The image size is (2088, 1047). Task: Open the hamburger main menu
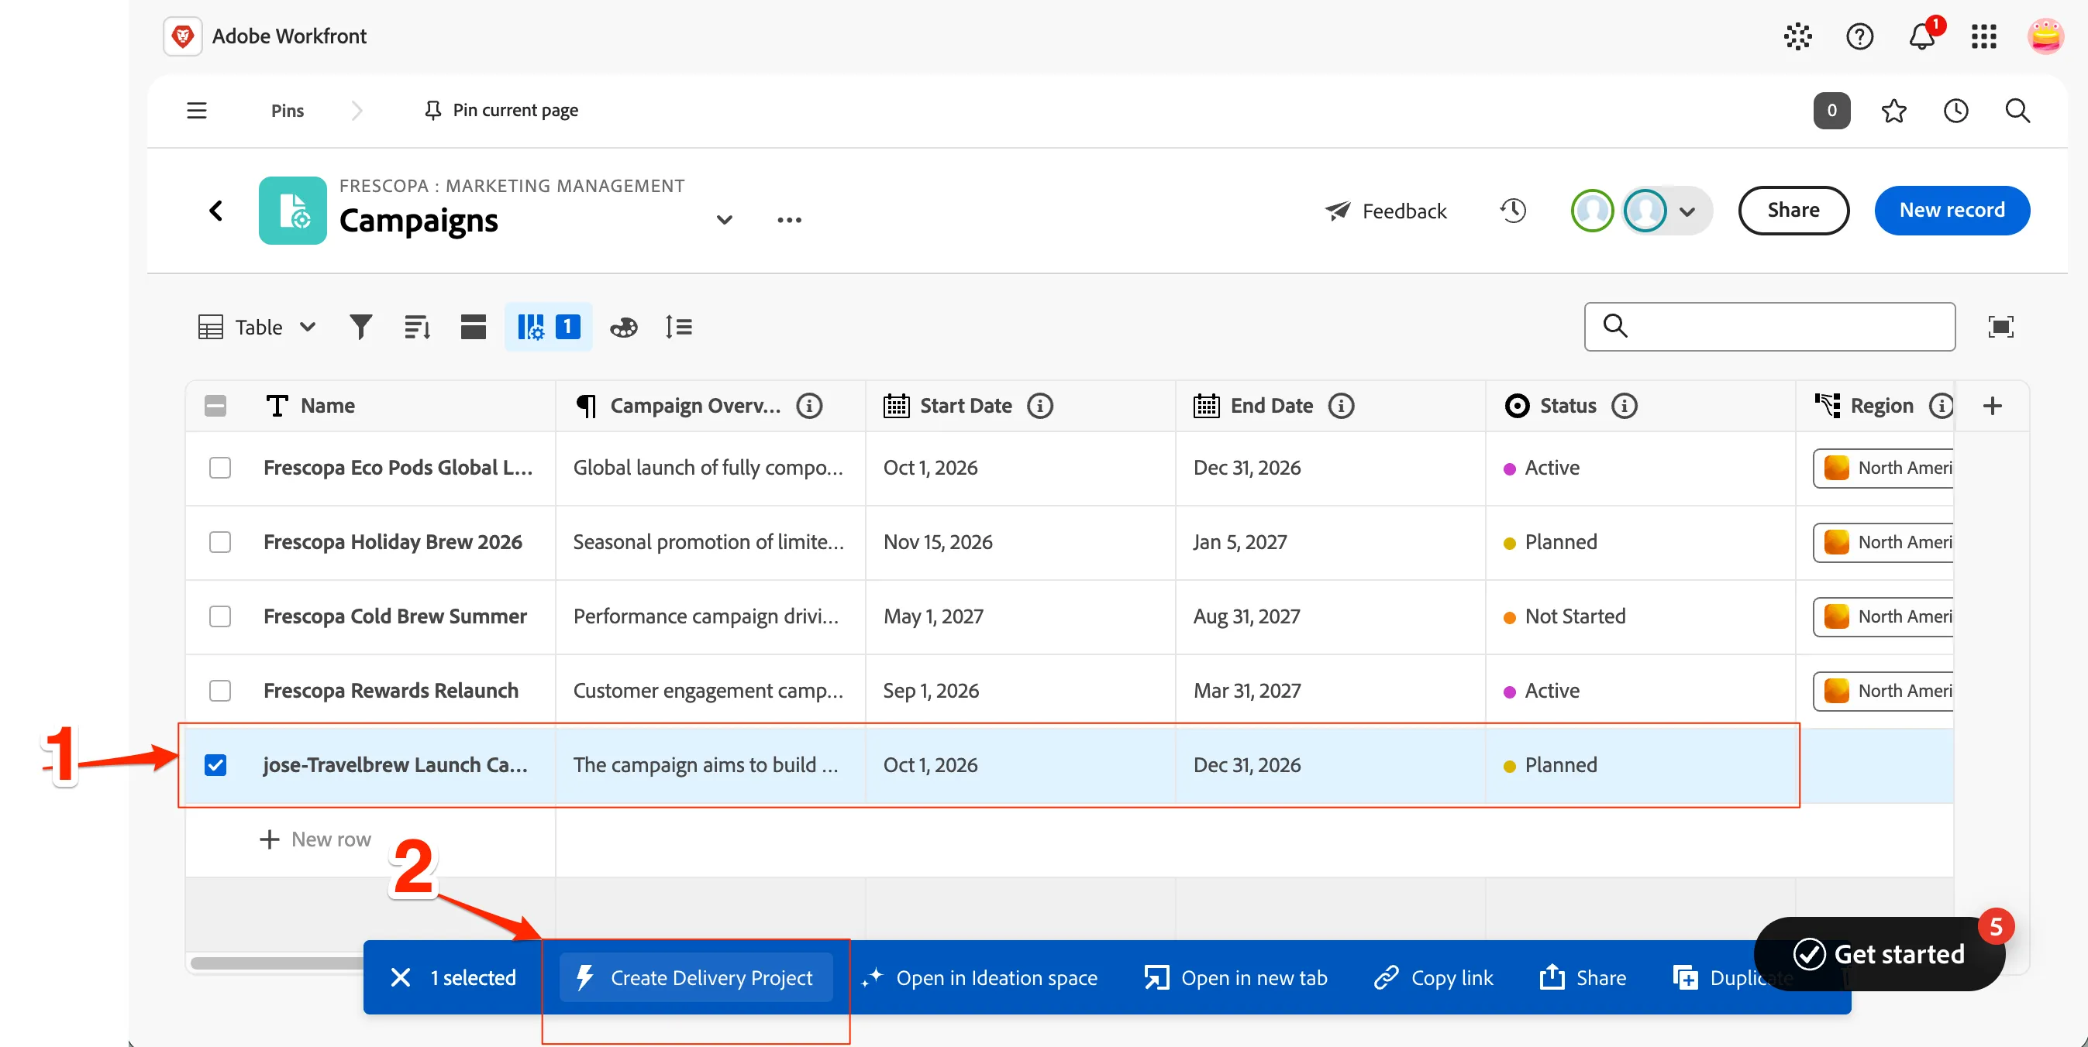(x=196, y=110)
